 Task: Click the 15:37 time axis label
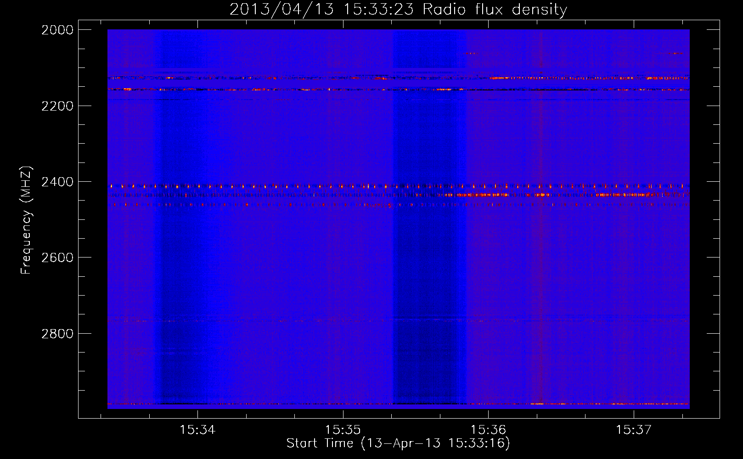[634, 430]
